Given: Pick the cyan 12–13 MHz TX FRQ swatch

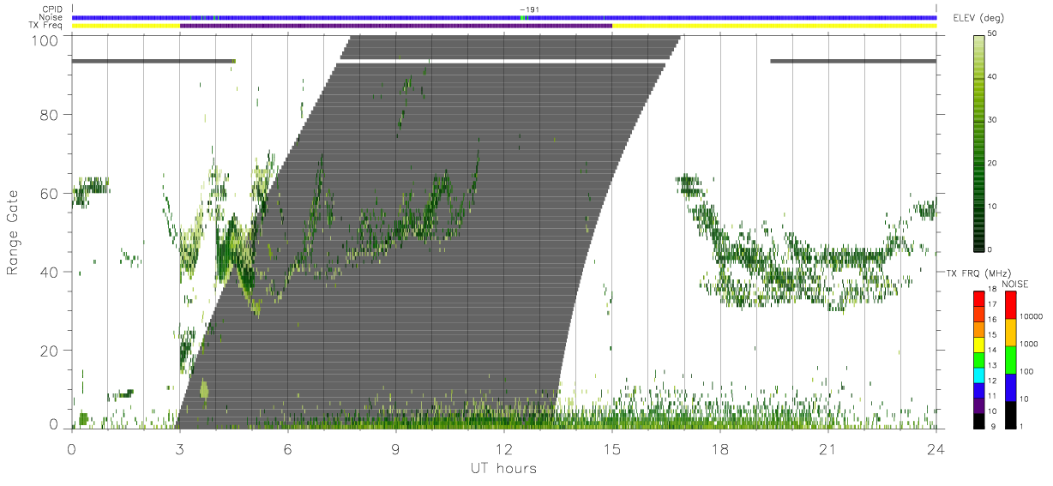Looking at the screenshot, I should tap(978, 374).
